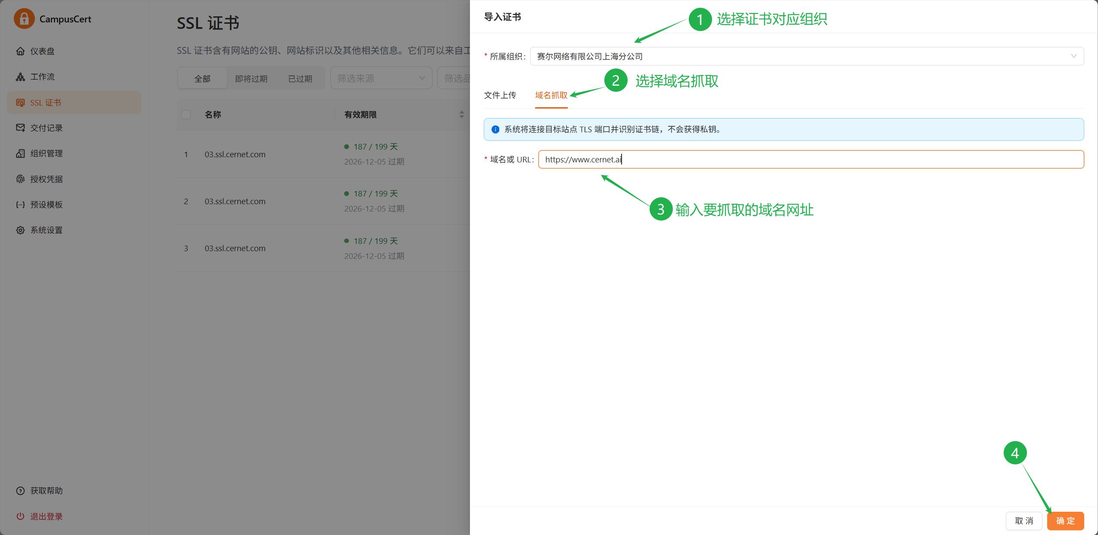Go to 工作流 sidebar menu
The width and height of the screenshot is (1098, 535).
pos(74,77)
